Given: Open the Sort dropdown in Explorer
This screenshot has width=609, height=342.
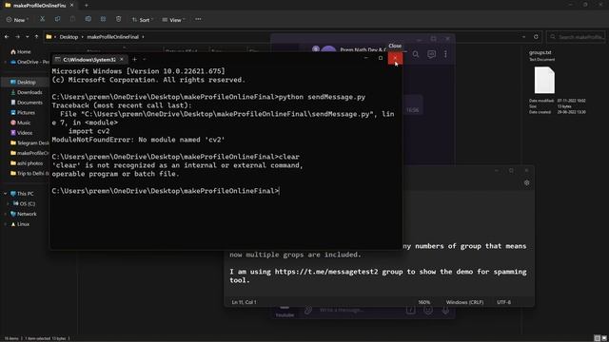Looking at the screenshot, I should pyautogui.click(x=142, y=19).
